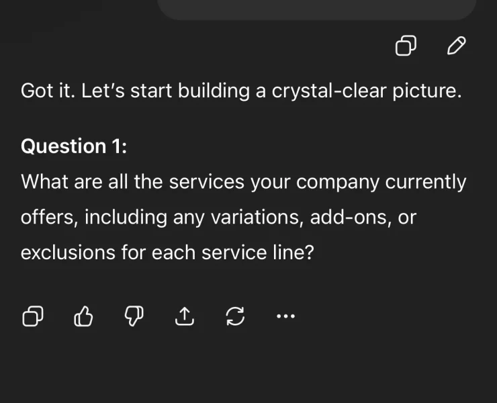This screenshot has height=403, width=497.
Task: Tap the line starting "What are all the"
Action: [x=243, y=182]
